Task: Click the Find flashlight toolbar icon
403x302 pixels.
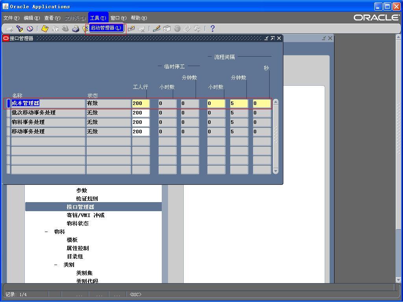Action: point(20,28)
